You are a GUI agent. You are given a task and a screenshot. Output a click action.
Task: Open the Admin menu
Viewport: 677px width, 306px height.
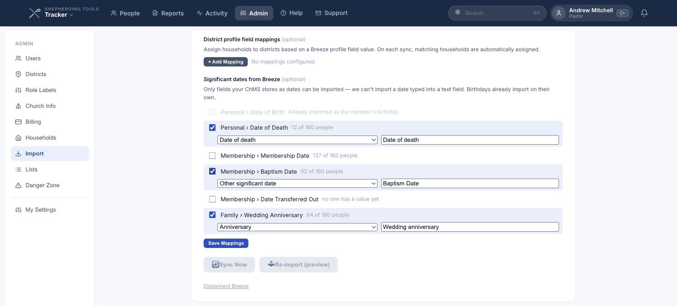254,13
